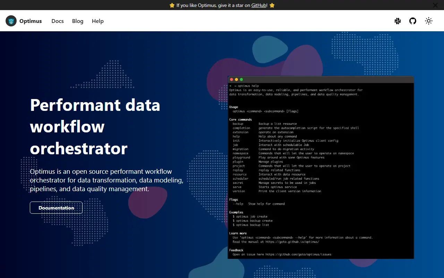This screenshot has height=278, width=444.
Task: Click the Documentation button
Action: pyautogui.click(x=56, y=208)
